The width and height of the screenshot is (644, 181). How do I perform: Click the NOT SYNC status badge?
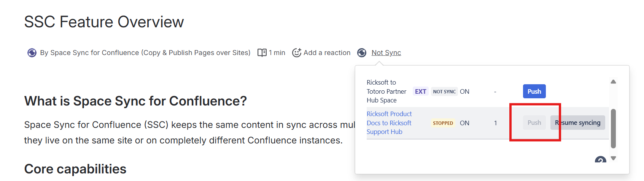(444, 91)
